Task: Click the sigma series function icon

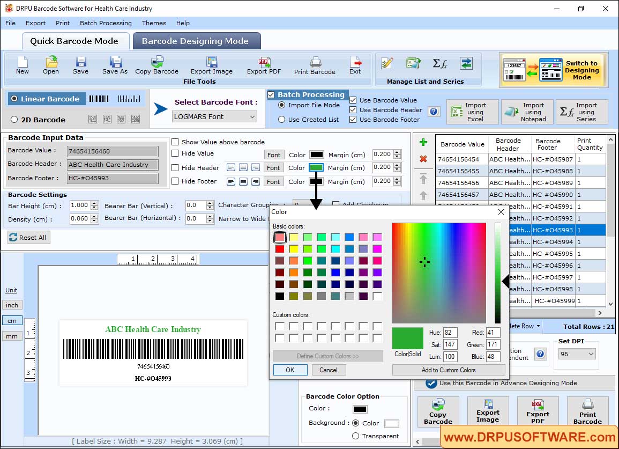Action: pyautogui.click(x=440, y=63)
